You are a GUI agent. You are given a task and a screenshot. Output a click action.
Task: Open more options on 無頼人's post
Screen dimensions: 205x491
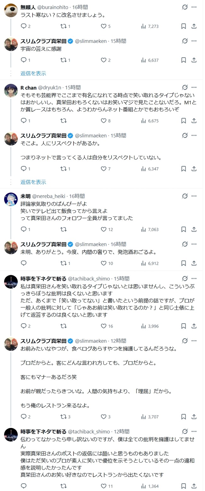194,7
